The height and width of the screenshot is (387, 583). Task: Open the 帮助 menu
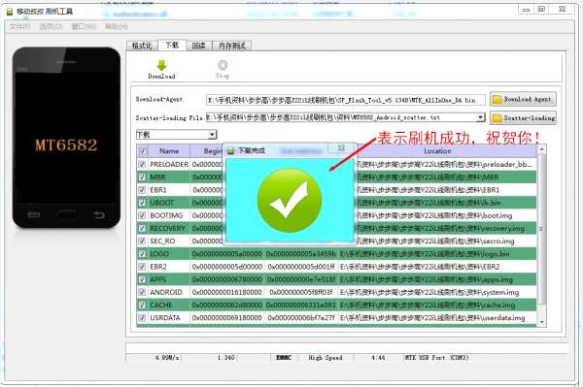tap(116, 27)
